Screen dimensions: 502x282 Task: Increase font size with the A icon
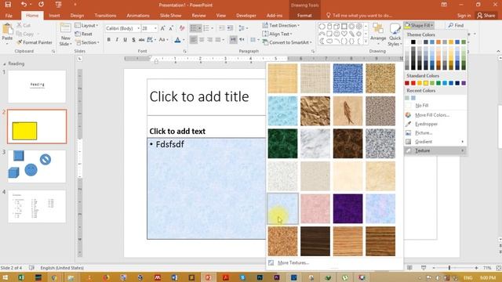[163, 28]
